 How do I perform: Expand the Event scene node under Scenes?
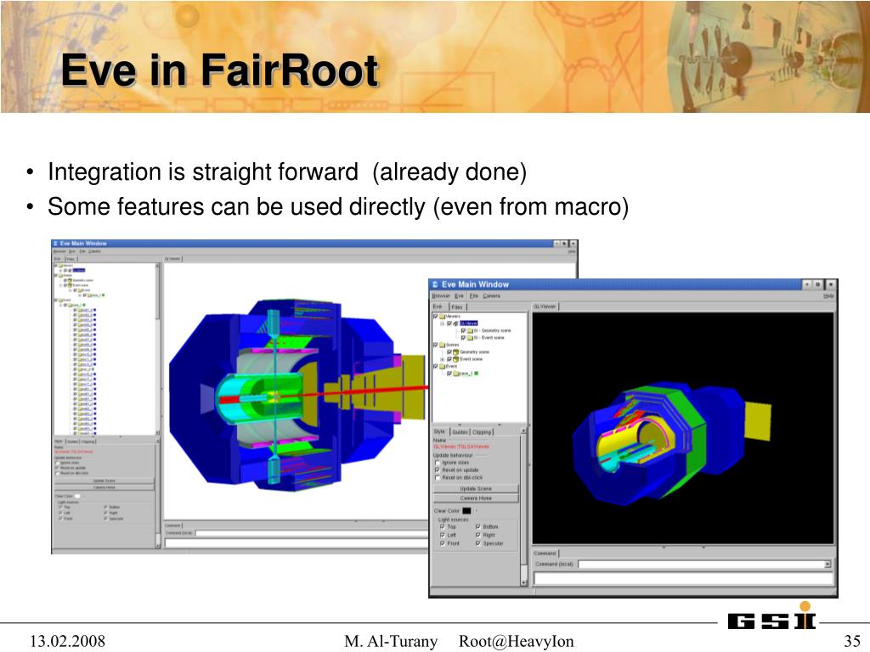coord(442,359)
